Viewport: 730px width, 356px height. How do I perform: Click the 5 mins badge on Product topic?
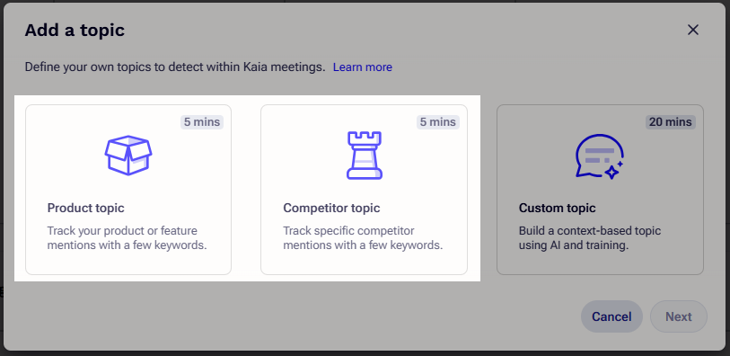202,122
